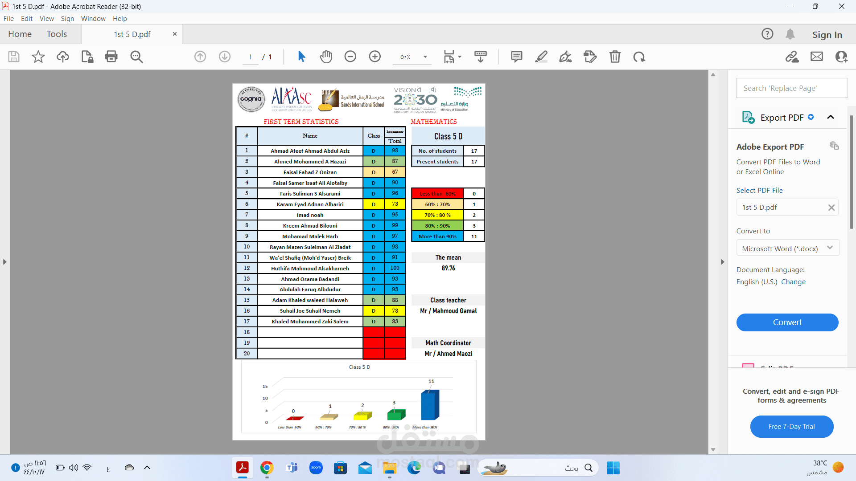The image size is (856, 481).
Task: Switch to the Home tab
Action: click(20, 34)
